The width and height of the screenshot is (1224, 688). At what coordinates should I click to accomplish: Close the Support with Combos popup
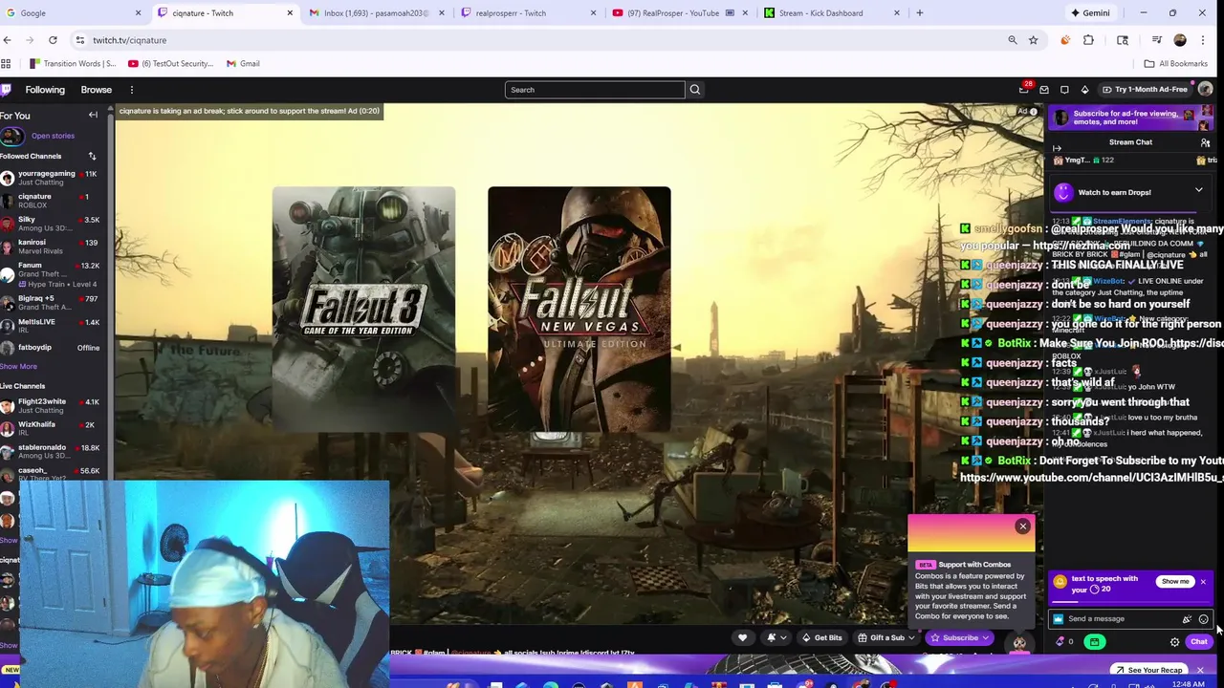click(1023, 526)
